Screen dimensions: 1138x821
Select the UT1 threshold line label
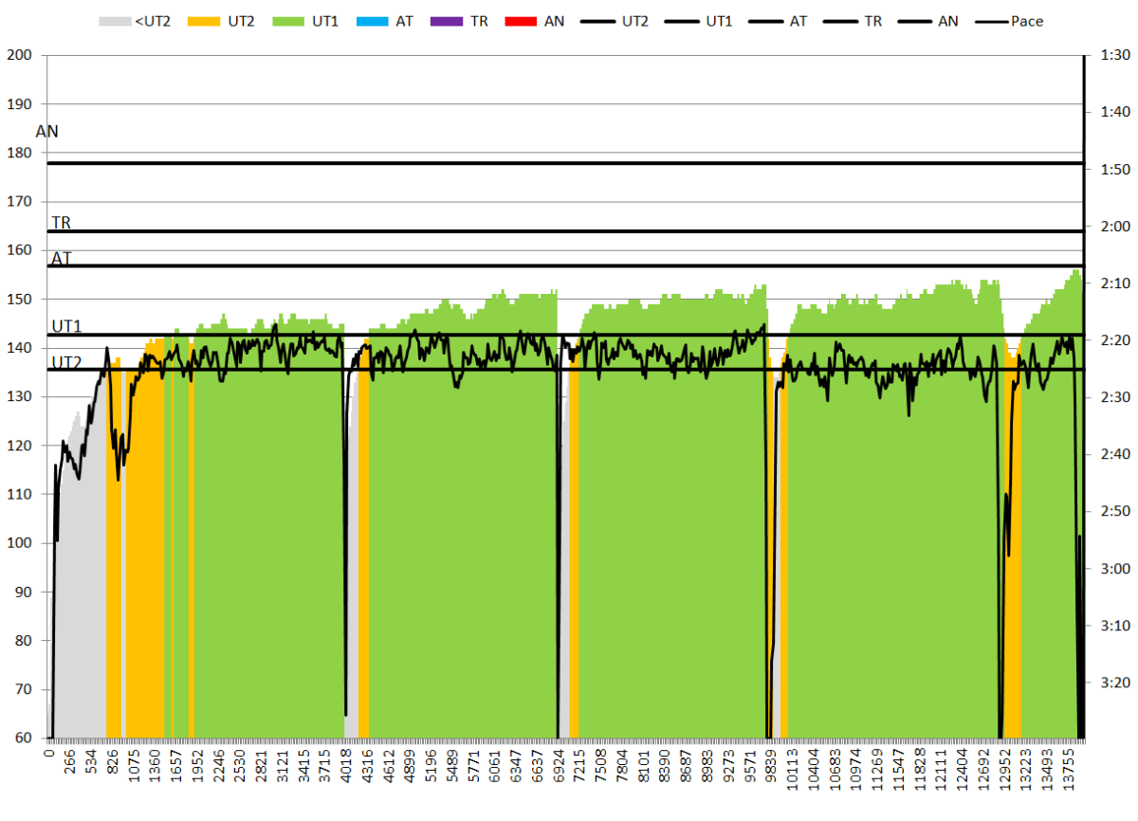66,326
